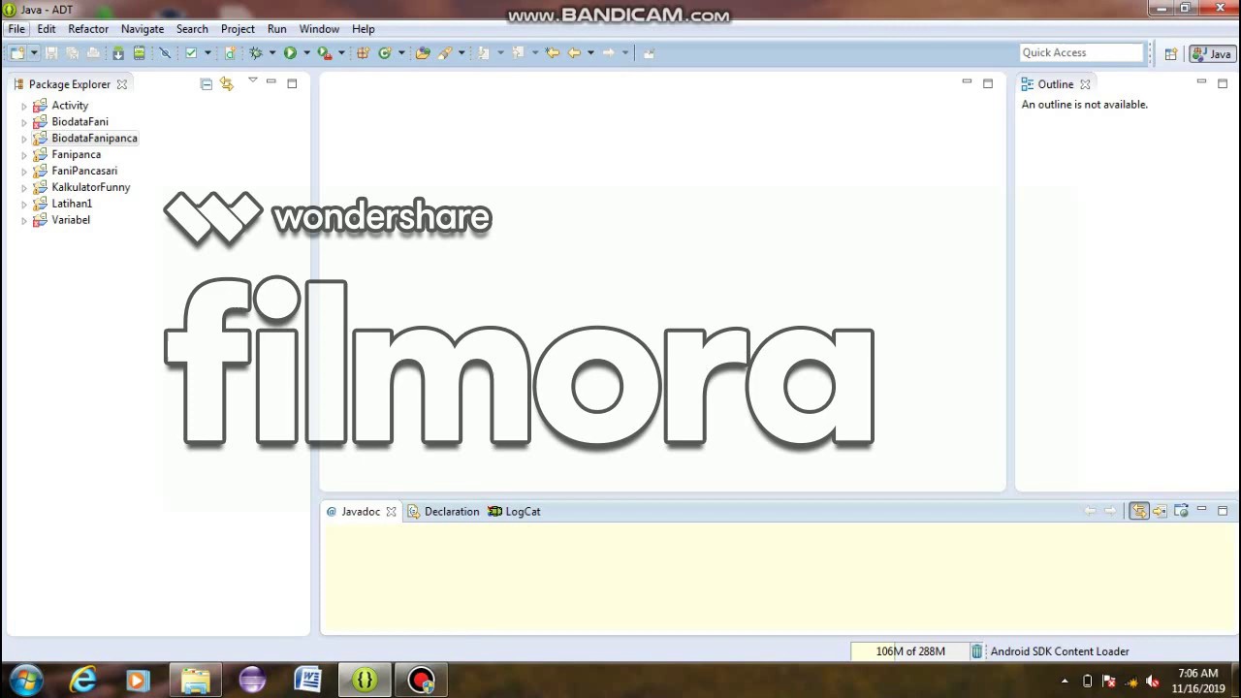Run garbage collector trash icon
This screenshot has height=698, width=1241.
pyautogui.click(x=976, y=651)
